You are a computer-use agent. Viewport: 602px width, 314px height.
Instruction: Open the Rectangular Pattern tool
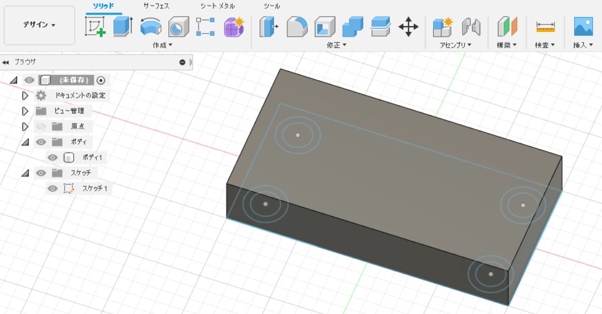(205, 27)
